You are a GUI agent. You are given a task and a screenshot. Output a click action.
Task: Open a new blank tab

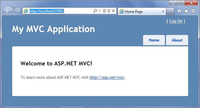[x=170, y=11]
